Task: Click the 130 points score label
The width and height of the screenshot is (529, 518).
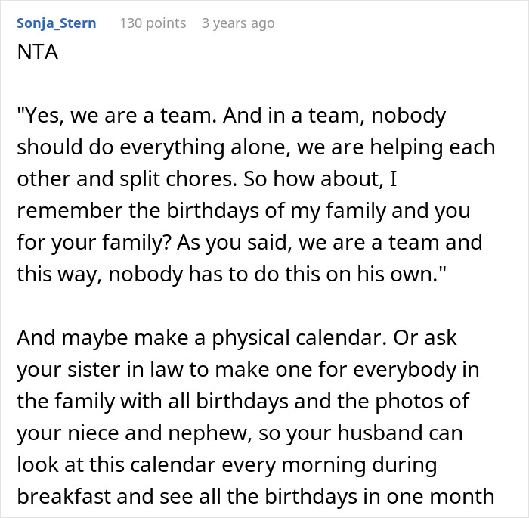Action: coord(153,23)
